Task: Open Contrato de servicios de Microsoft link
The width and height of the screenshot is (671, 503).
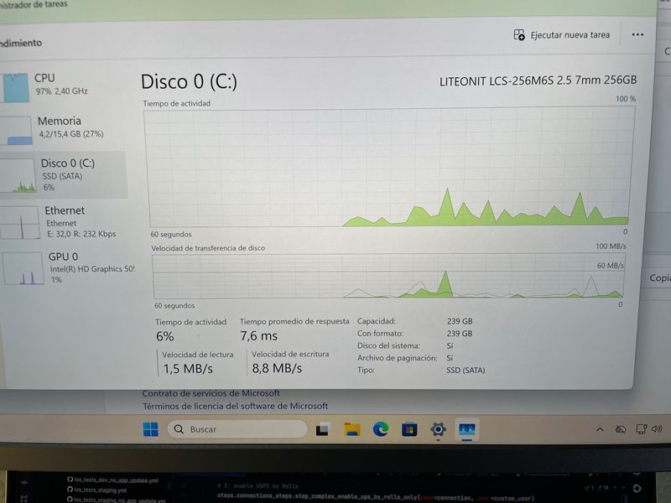Action: pyautogui.click(x=211, y=393)
